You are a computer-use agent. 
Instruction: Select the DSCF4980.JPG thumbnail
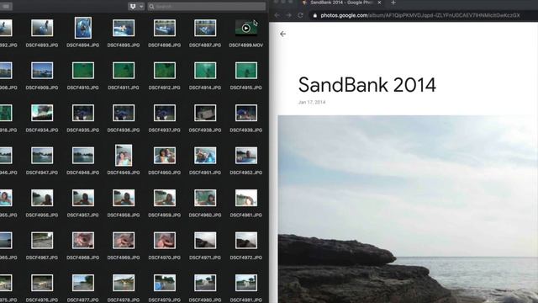click(x=205, y=283)
